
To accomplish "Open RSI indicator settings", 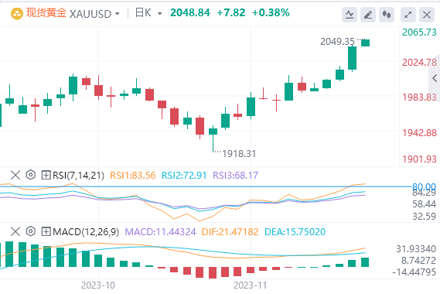I will pos(31,175).
